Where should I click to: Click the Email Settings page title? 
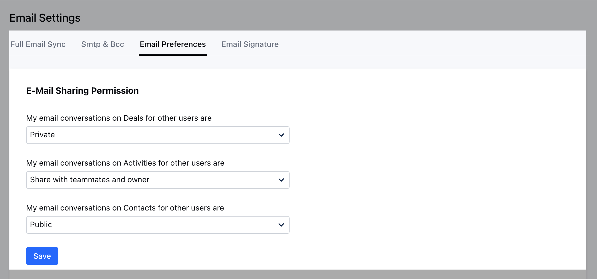tap(45, 18)
